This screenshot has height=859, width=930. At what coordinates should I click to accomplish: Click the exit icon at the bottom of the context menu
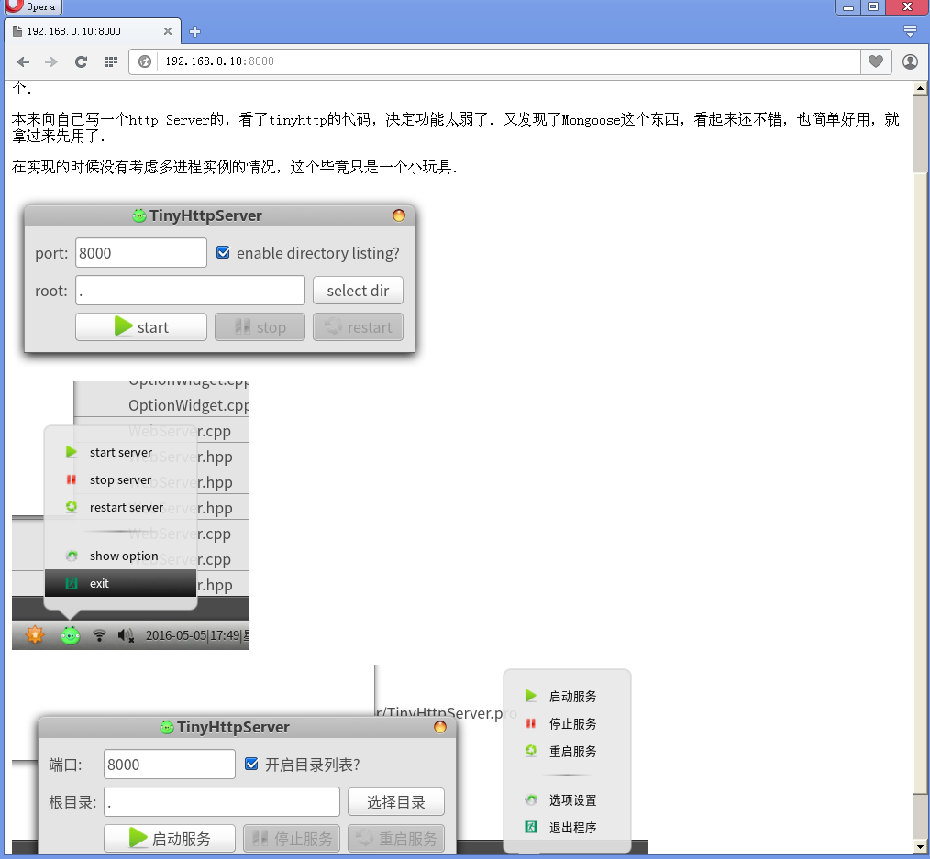tap(71, 583)
